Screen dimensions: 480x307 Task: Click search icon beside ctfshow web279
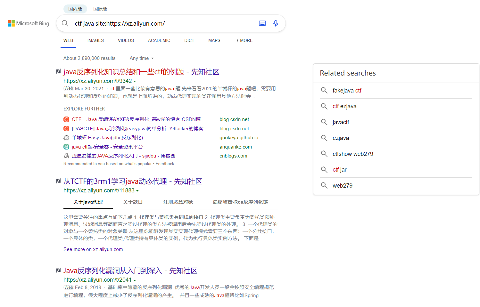pos(324,154)
